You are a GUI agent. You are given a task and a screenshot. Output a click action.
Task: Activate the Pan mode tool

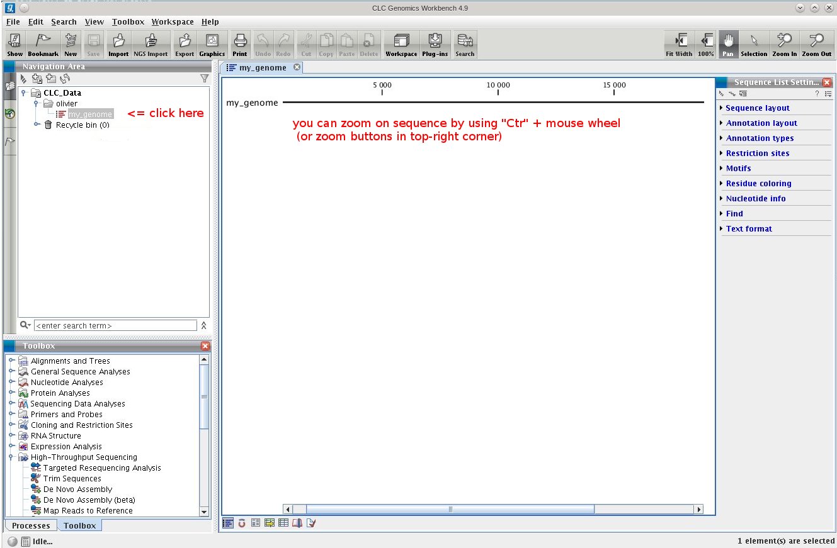(x=728, y=45)
